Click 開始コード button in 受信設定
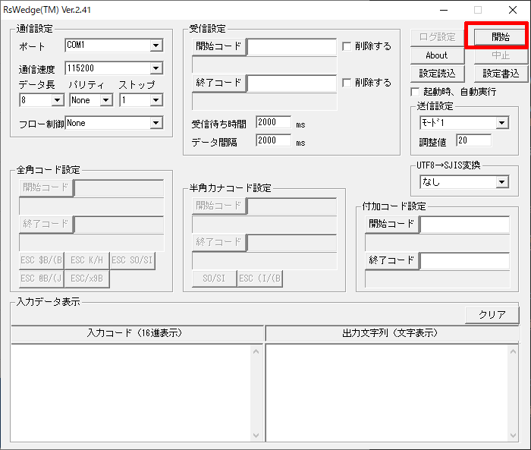This screenshot has width=531, height=450. (x=218, y=46)
